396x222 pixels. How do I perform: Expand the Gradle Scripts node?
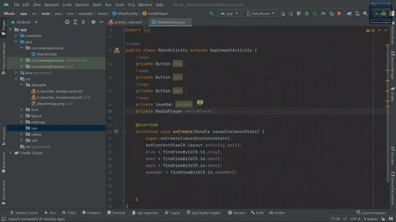pos(11,153)
